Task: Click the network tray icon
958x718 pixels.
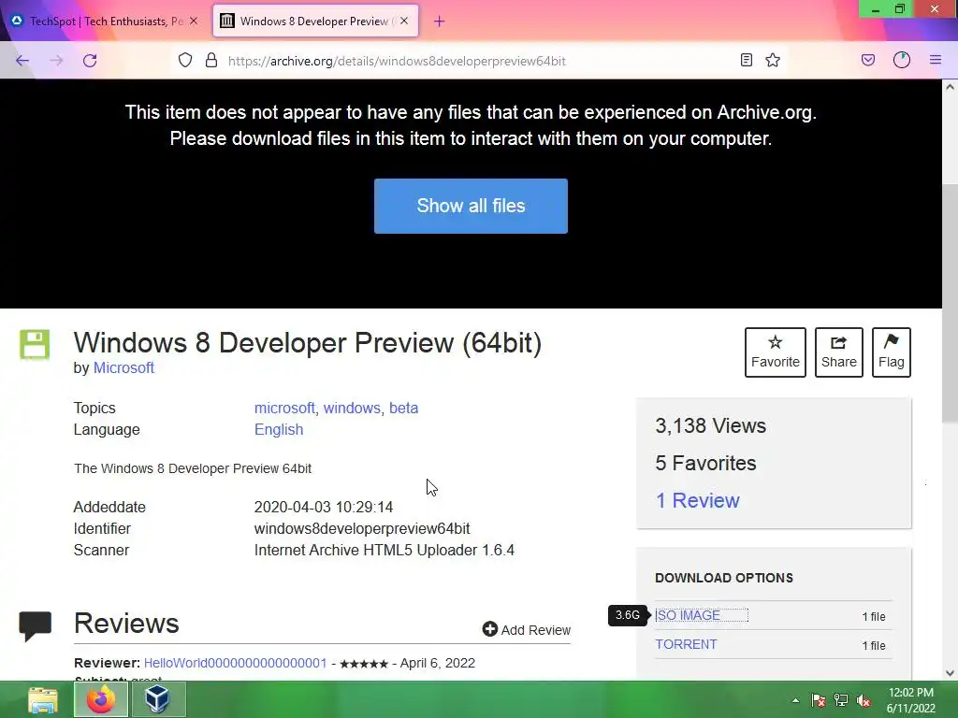Action: (x=841, y=700)
